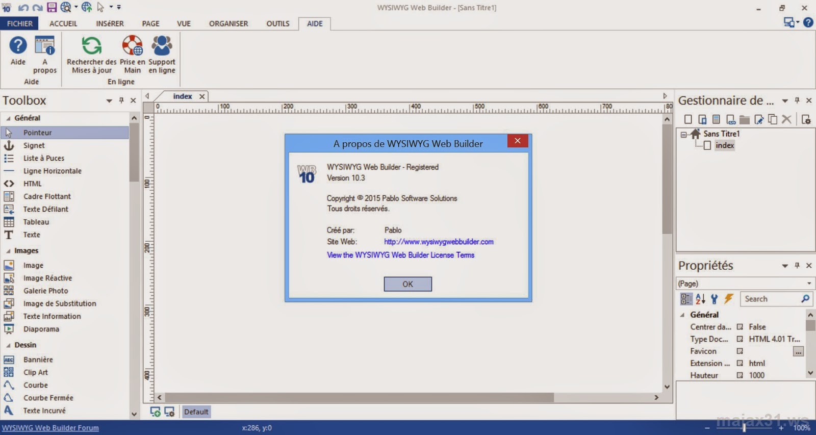The height and width of the screenshot is (435, 816).
Task: Add a new blank page in the site manager
Action: coord(688,119)
